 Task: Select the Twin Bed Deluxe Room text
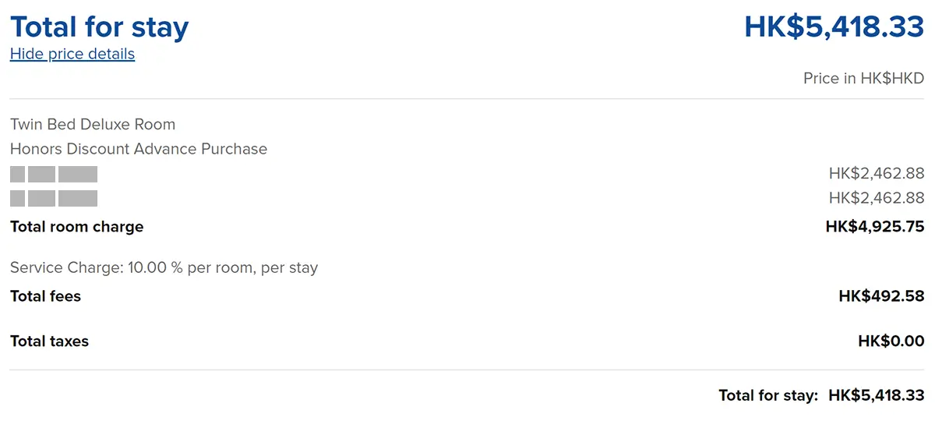pos(93,124)
